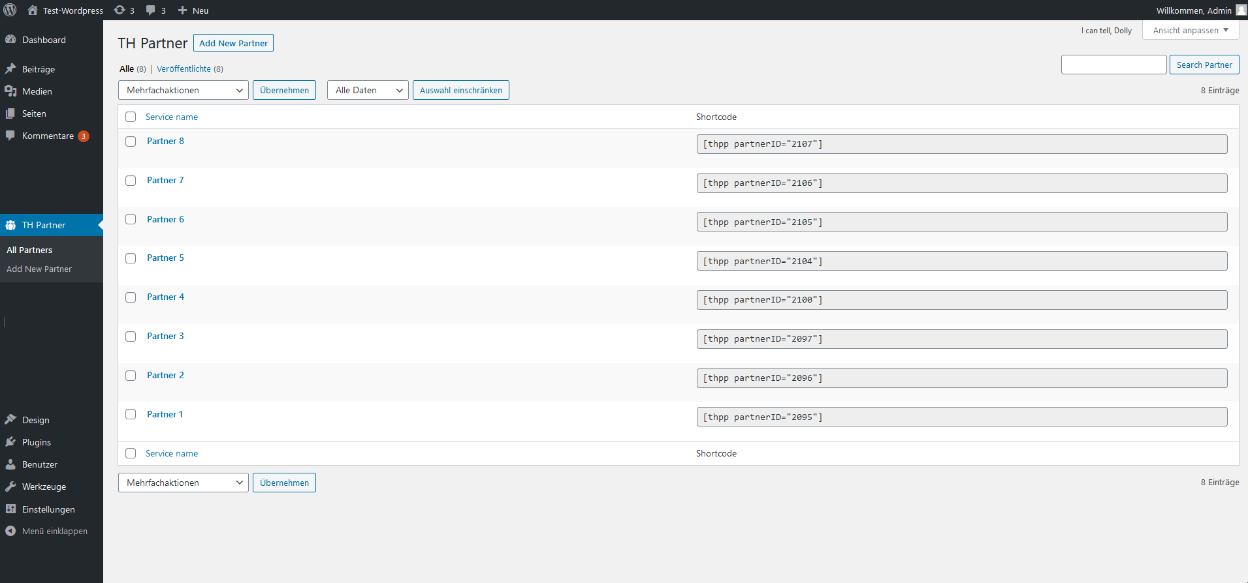Click the Search Partner button
This screenshot has height=583, width=1248.
1204,65
